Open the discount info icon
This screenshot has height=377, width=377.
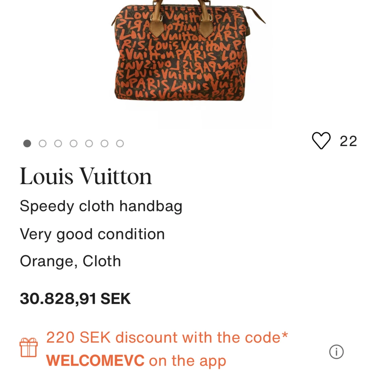click(x=336, y=352)
